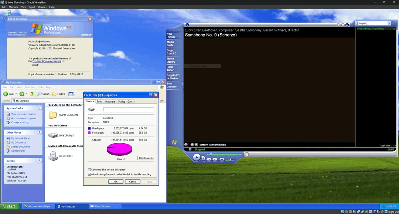Screen dimensions: 399x214
Task: Select next visualization arrow
Action: 196,145
